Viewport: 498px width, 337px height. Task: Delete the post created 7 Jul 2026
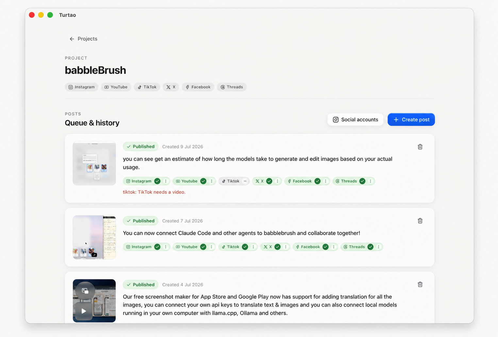tap(420, 221)
